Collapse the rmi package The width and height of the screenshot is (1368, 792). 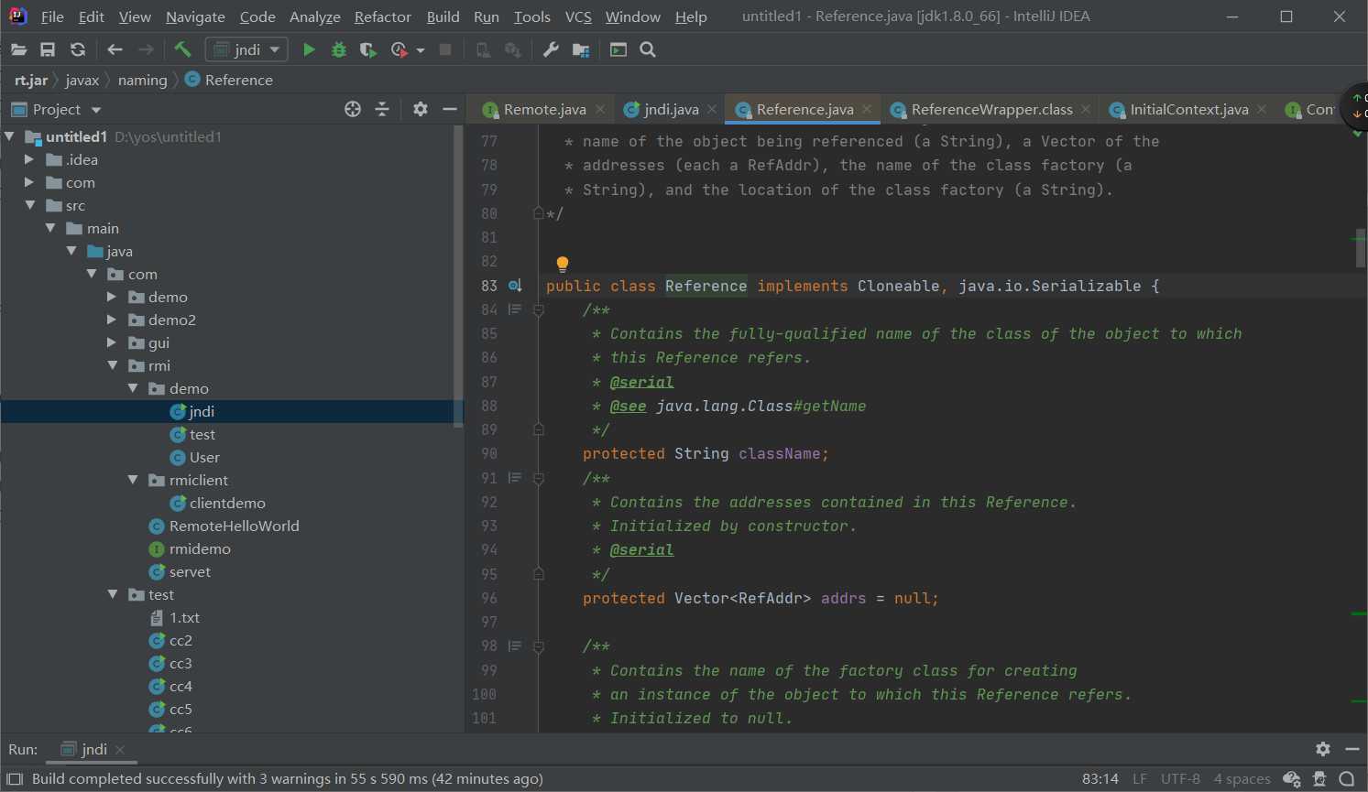(x=112, y=365)
